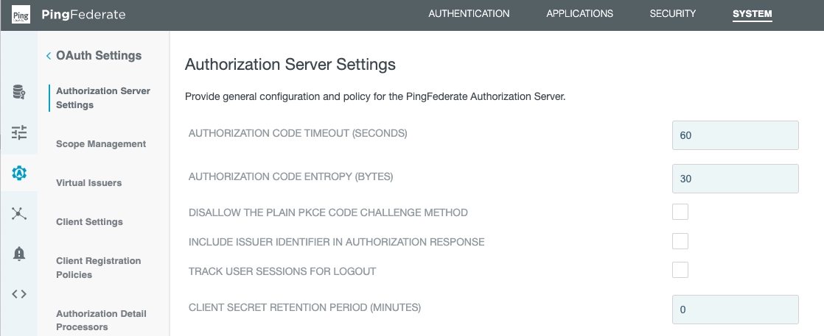Navigate to Client Registration Policies
This screenshot has width=824, height=336.
click(98, 268)
